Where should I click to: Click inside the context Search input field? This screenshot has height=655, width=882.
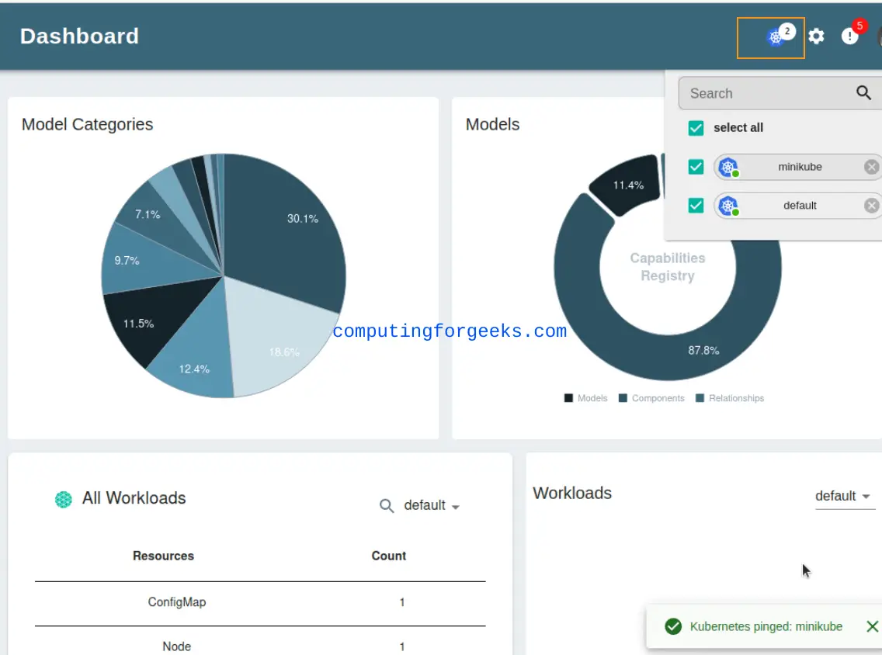coord(745,92)
